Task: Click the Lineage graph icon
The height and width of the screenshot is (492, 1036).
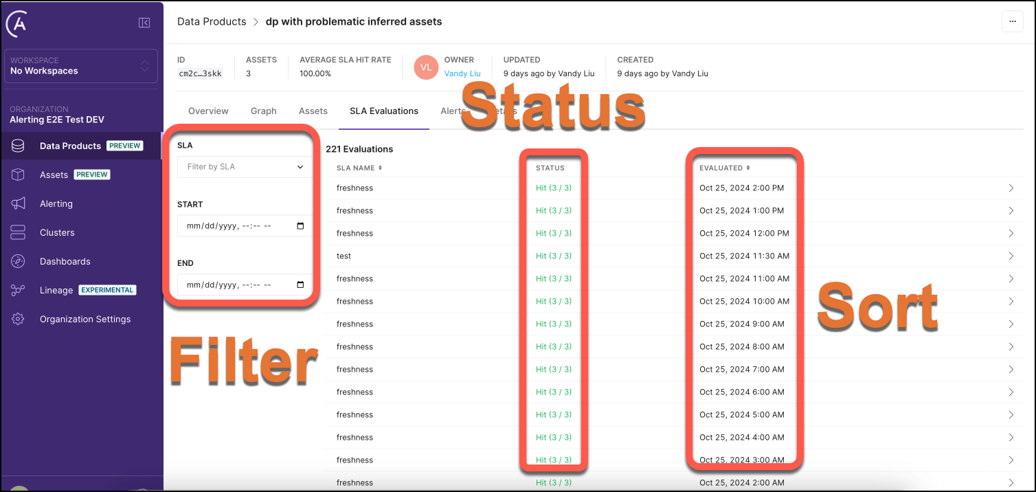Action: [x=19, y=290]
